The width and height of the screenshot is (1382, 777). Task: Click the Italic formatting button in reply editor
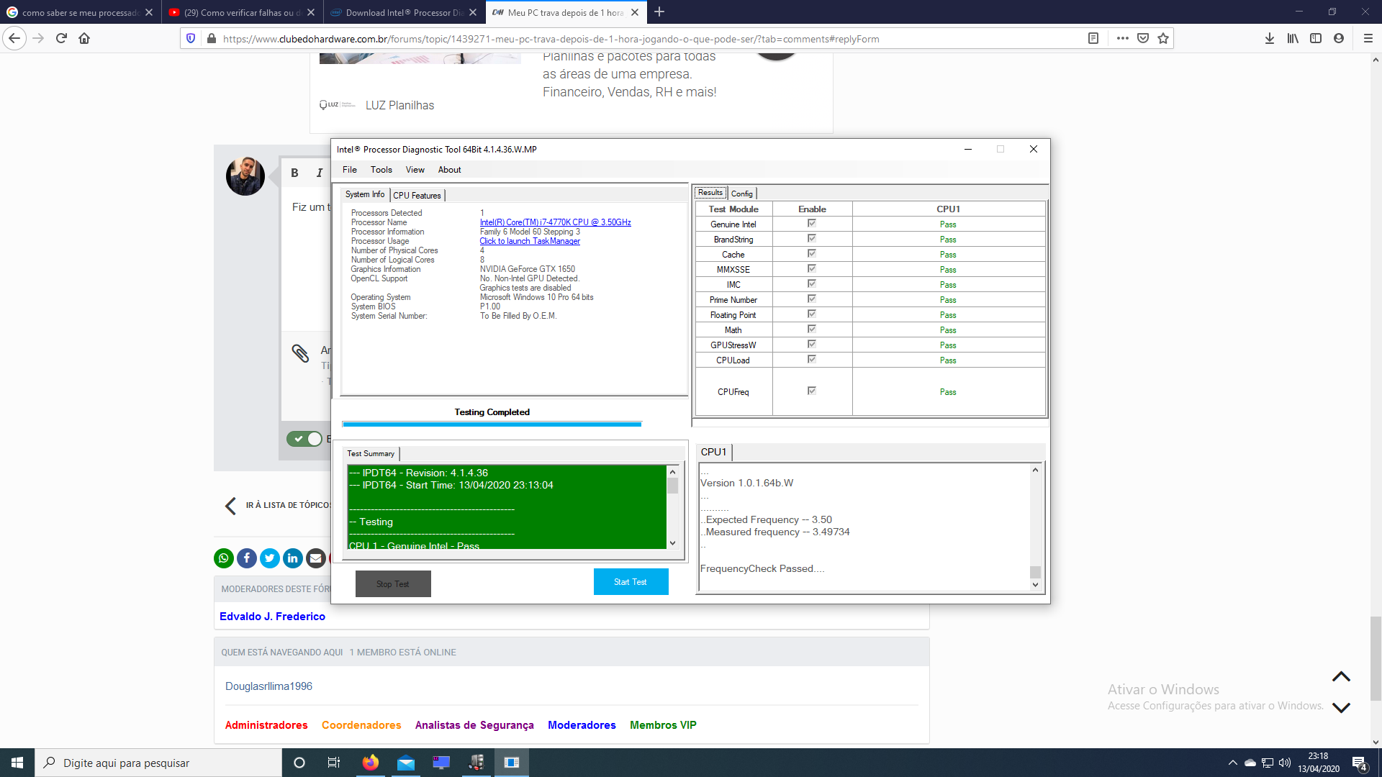tap(320, 173)
